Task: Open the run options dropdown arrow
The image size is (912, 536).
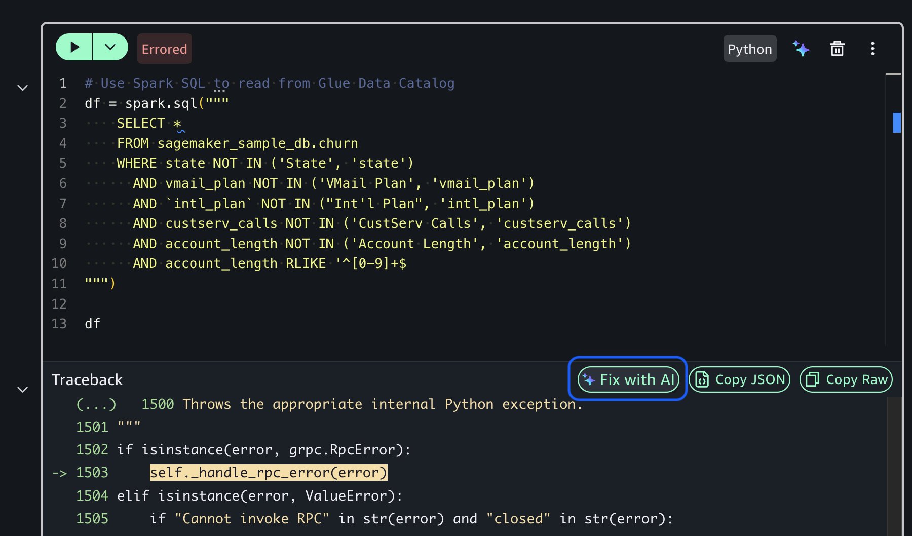Action: click(110, 48)
